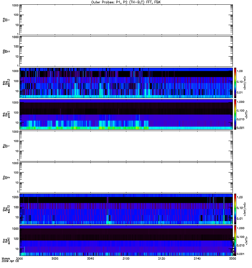Click '0.01' on the thb edc12 color bar
This screenshot has height=268, width=252.
coord(240,92)
